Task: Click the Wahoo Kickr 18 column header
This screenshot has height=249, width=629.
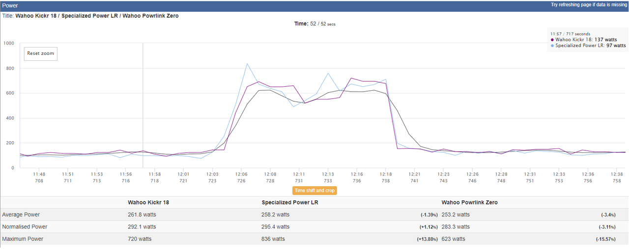Action: point(148,202)
